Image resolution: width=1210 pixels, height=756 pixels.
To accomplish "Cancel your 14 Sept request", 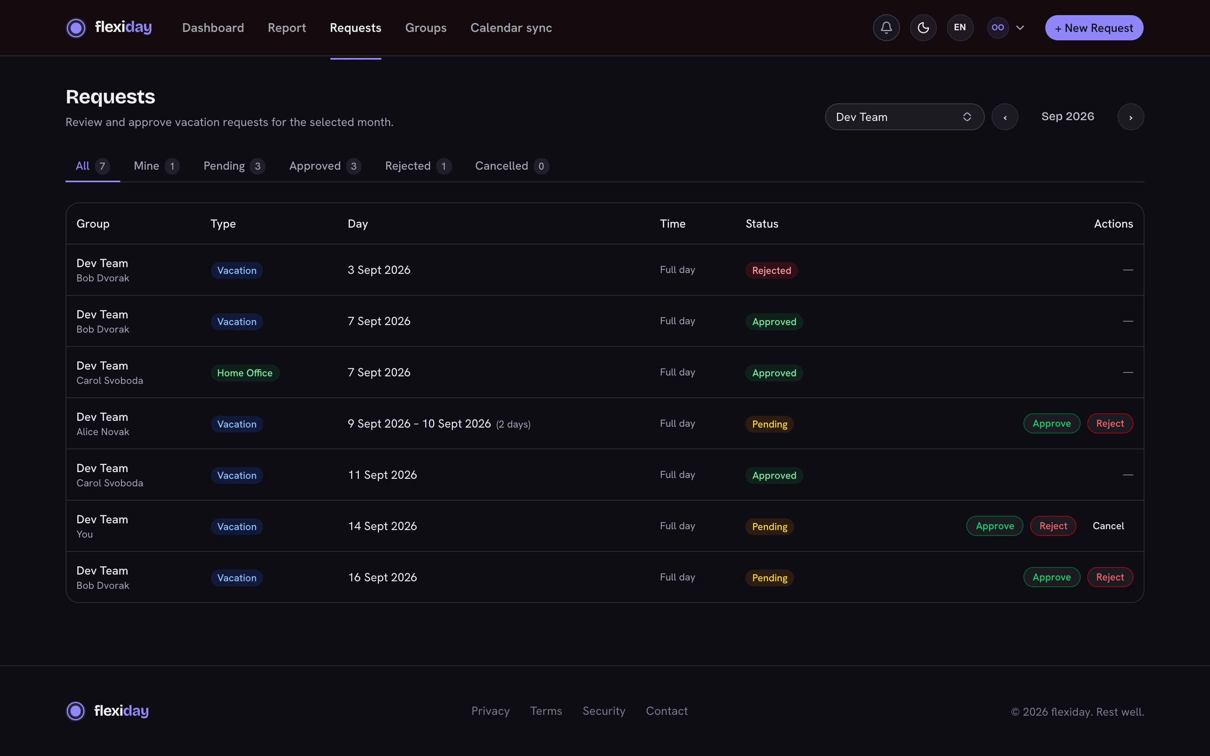I will pos(1108,526).
